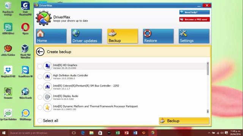Open Task View on the taskbar
This screenshot has width=243, height=136.
(74, 133)
